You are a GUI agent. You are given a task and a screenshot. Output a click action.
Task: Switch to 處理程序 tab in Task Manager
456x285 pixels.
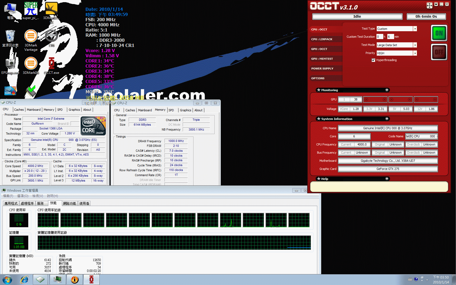coord(27,203)
